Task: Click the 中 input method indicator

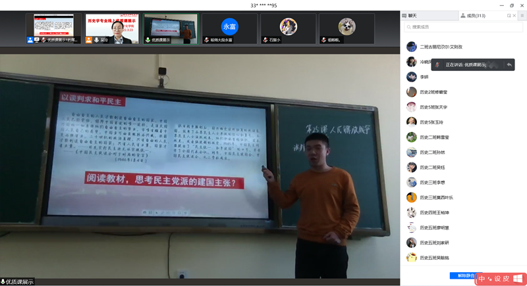Action: coord(482,278)
